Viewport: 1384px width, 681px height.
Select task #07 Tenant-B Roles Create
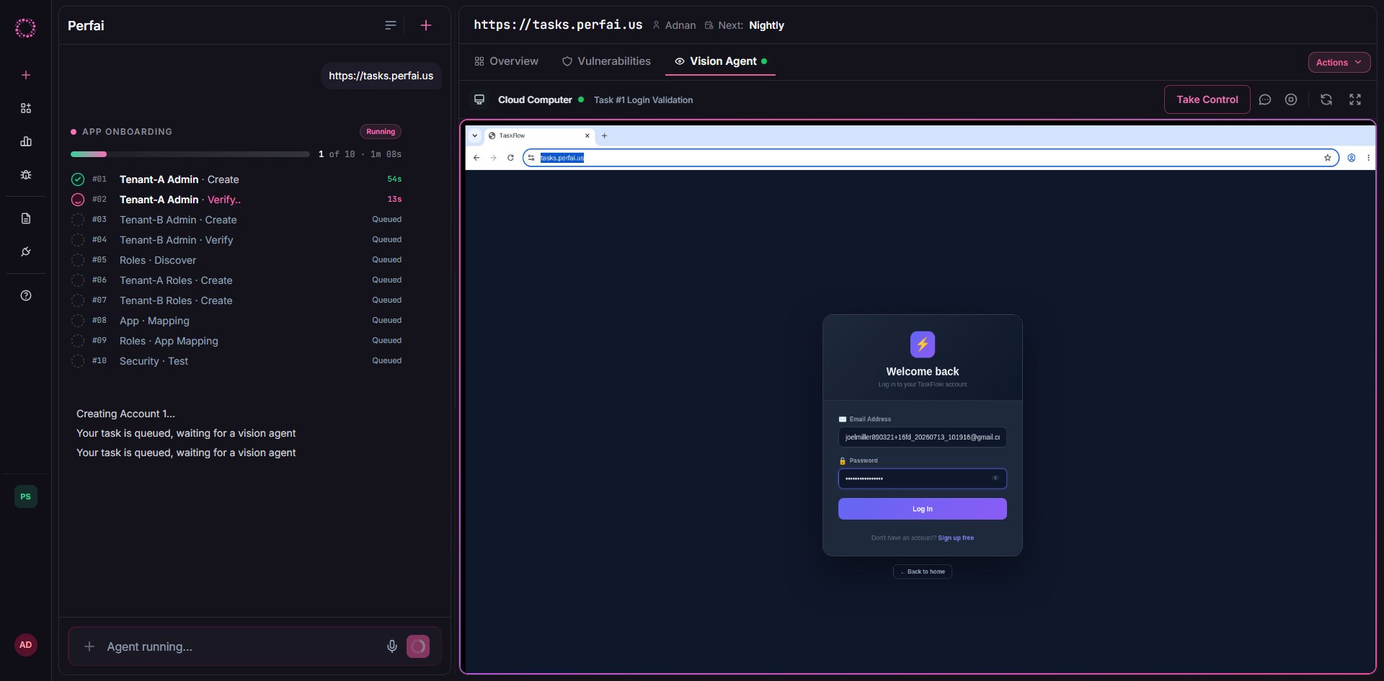pyautogui.click(x=238, y=301)
